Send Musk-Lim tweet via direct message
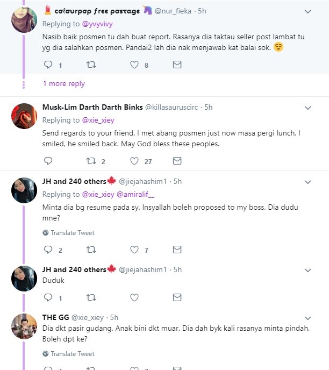 (x=177, y=161)
